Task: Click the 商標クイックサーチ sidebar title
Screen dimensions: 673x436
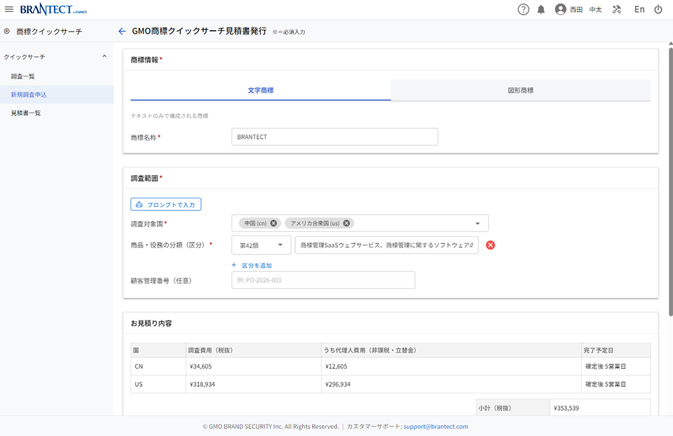Action: (x=49, y=32)
